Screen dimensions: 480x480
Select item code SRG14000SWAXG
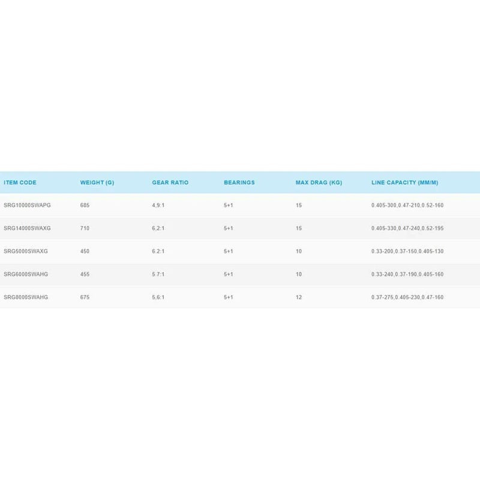(27, 228)
